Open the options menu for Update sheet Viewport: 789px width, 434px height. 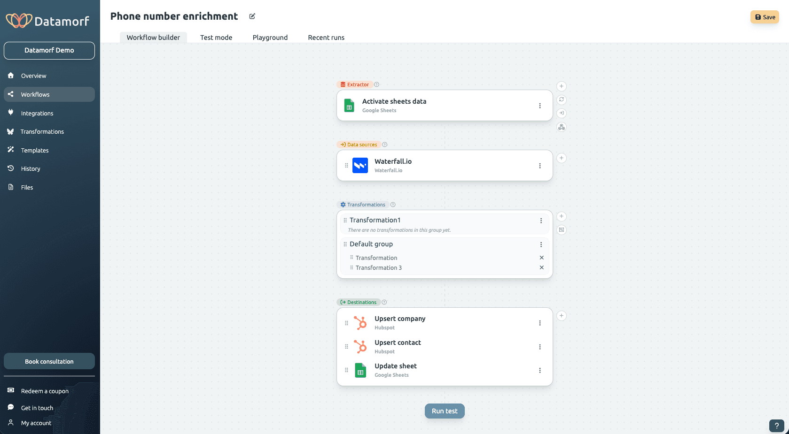(x=540, y=370)
